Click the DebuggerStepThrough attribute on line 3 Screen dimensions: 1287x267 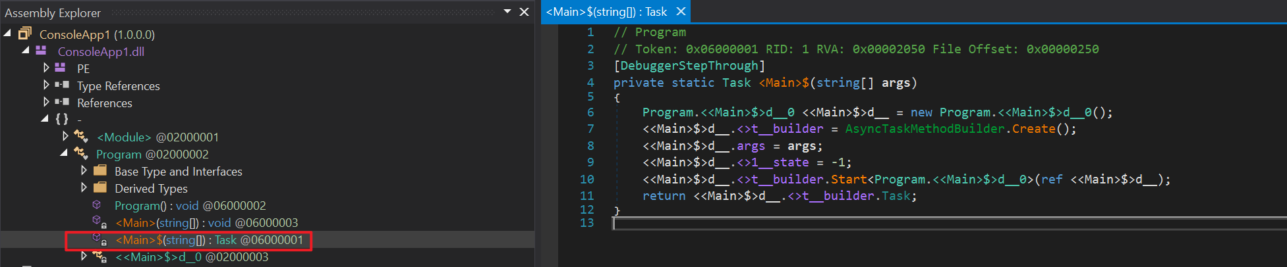pyautogui.click(x=689, y=65)
